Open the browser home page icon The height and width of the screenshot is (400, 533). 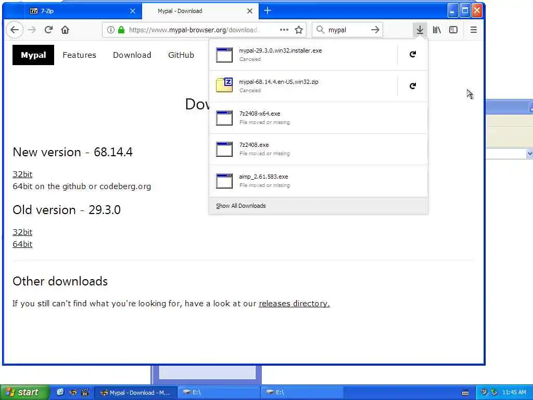coord(65,30)
